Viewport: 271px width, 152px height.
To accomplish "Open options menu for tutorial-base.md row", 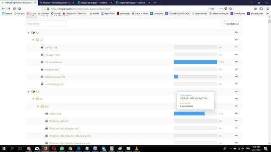I will click(236, 76).
